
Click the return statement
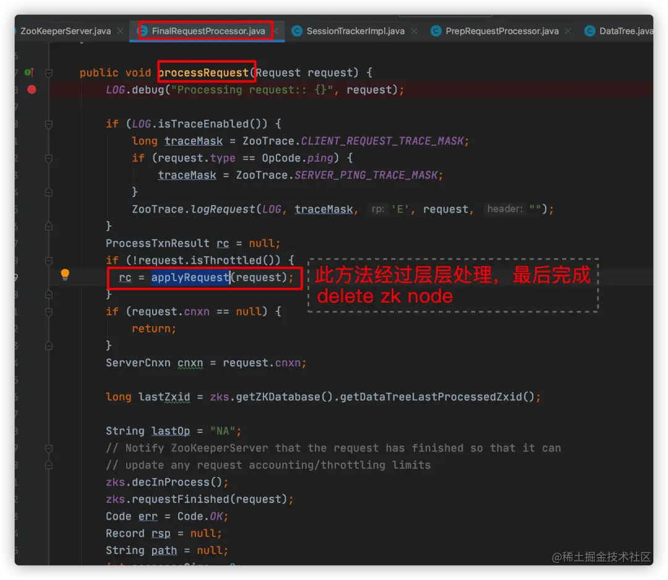(x=154, y=329)
